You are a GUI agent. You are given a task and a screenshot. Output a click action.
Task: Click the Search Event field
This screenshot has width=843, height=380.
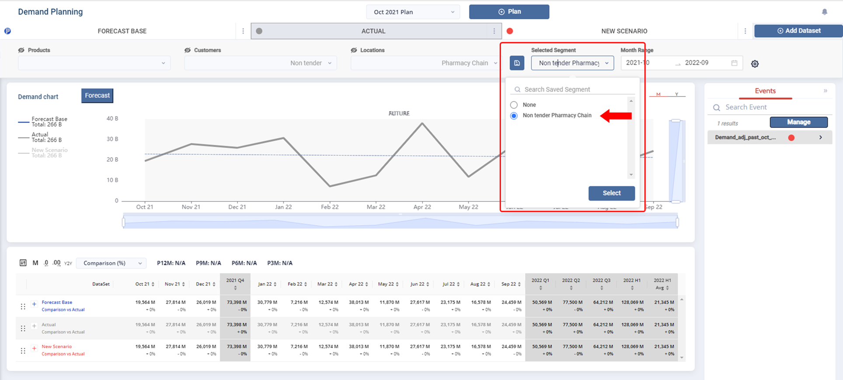click(x=770, y=107)
